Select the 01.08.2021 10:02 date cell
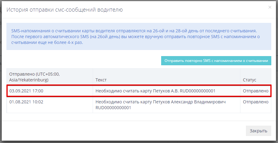The width and height of the screenshot is (278, 143). pyautogui.click(x=26, y=102)
